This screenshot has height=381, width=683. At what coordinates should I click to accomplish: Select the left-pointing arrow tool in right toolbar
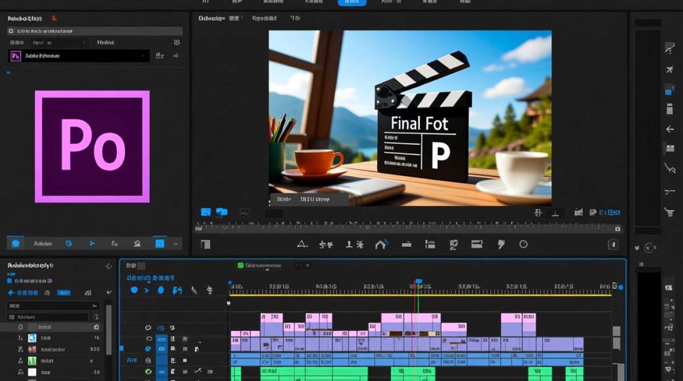[x=670, y=129]
